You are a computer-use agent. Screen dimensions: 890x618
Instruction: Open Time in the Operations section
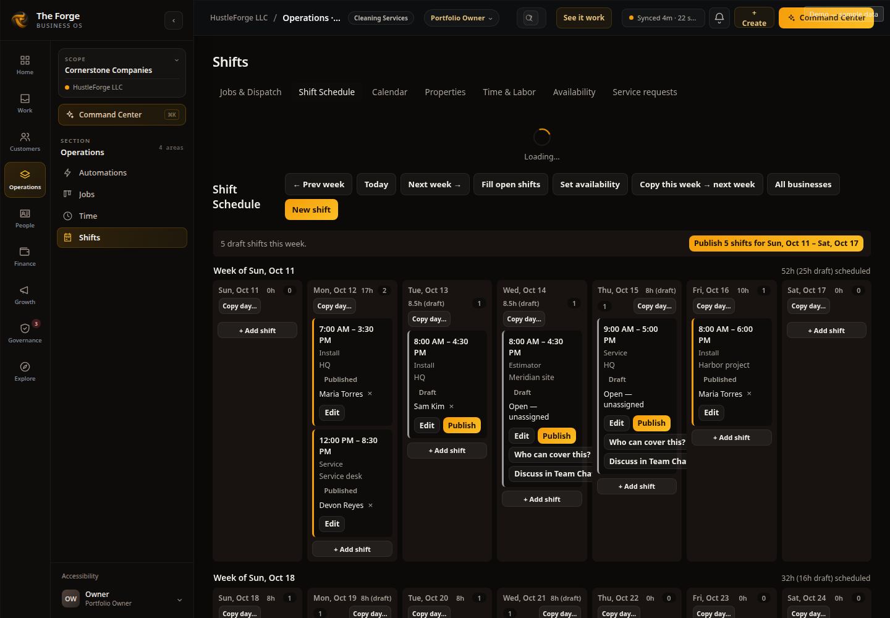[x=122, y=216]
